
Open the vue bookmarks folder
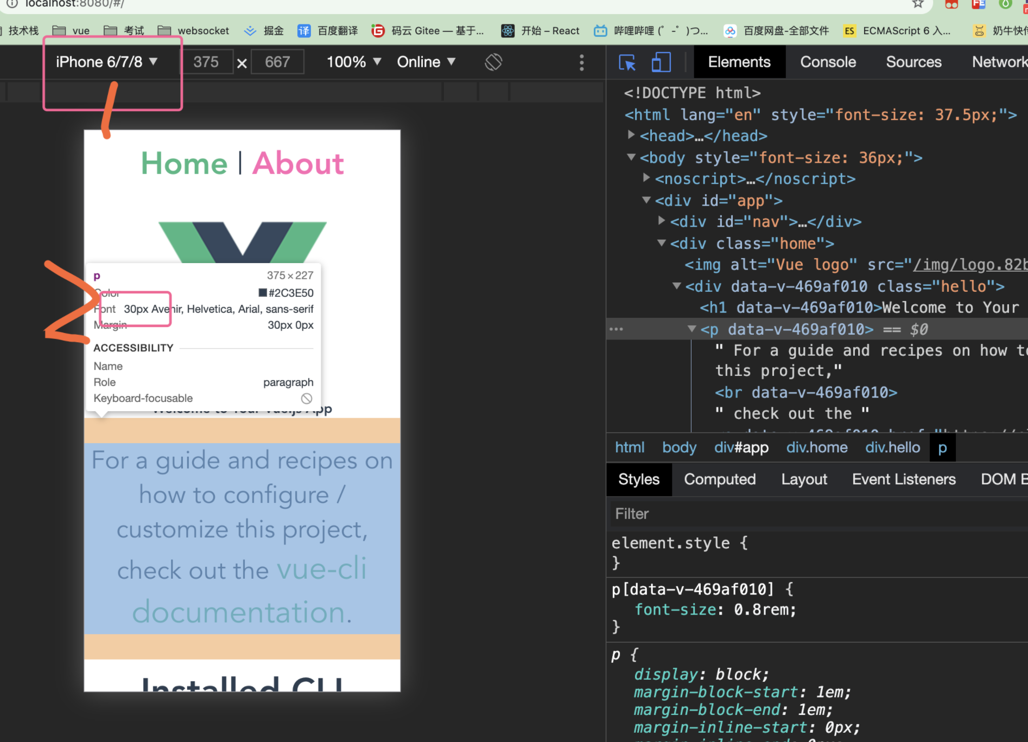click(x=71, y=31)
